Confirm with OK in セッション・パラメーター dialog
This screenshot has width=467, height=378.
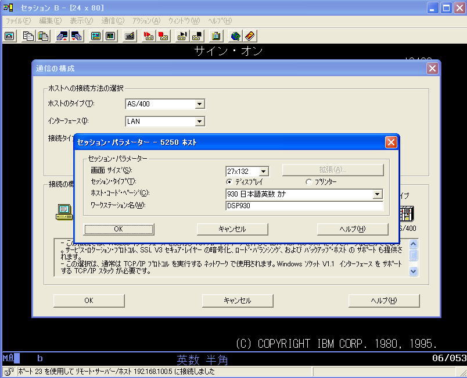(x=118, y=229)
